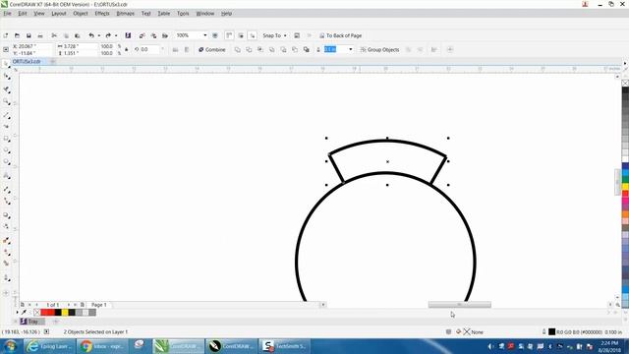Click To Back of Page button
629x354 pixels.
point(341,35)
